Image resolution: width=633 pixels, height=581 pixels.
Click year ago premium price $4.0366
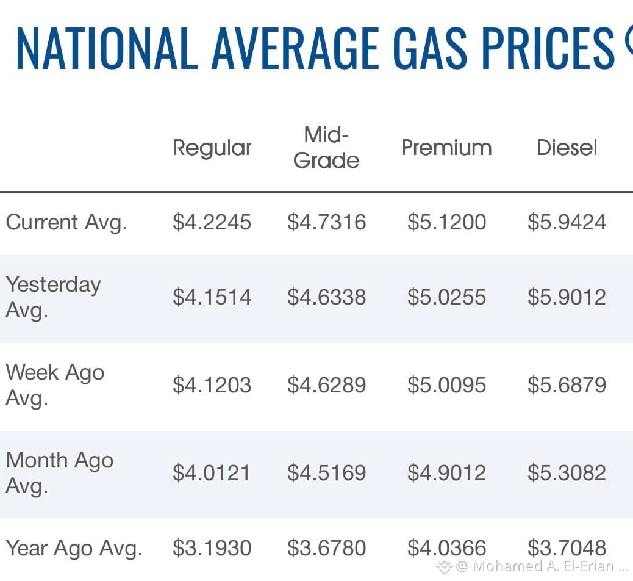pos(446,548)
